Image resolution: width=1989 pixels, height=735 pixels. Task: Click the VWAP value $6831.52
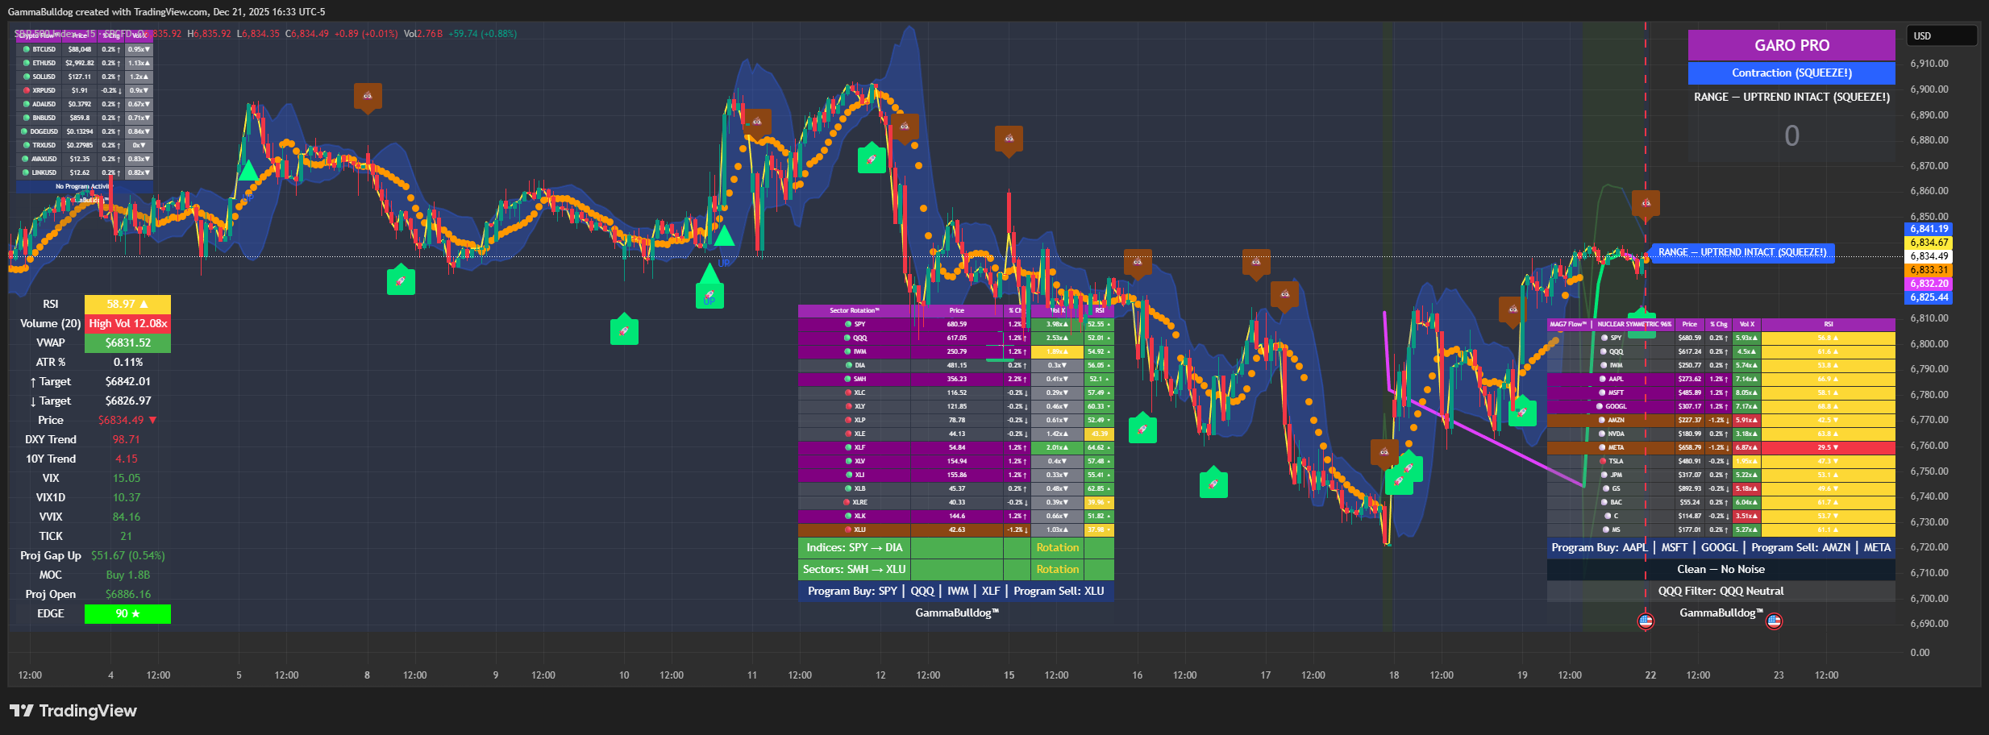pyautogui.click(x=127, y=343)
